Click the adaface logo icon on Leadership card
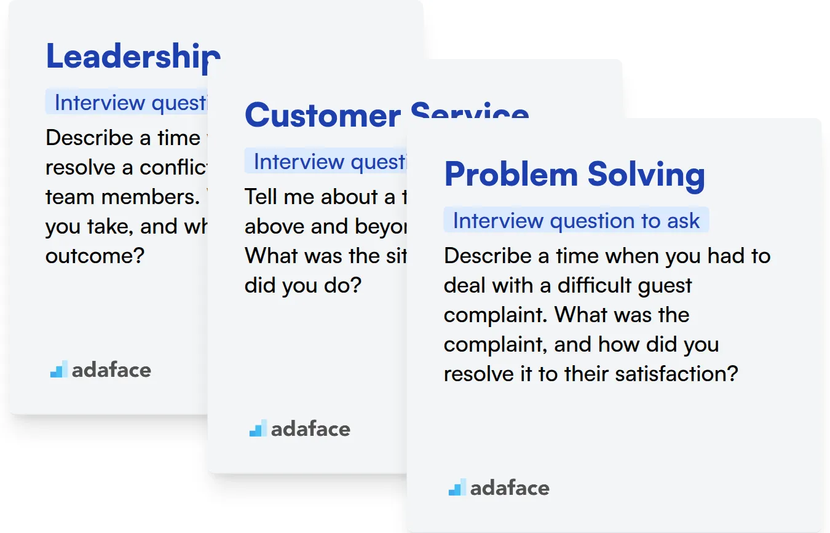The width and height of the screenshot is (830, 533). (58, 369)
